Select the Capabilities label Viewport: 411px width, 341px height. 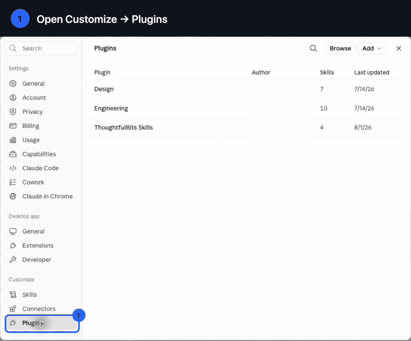point(39,154)
